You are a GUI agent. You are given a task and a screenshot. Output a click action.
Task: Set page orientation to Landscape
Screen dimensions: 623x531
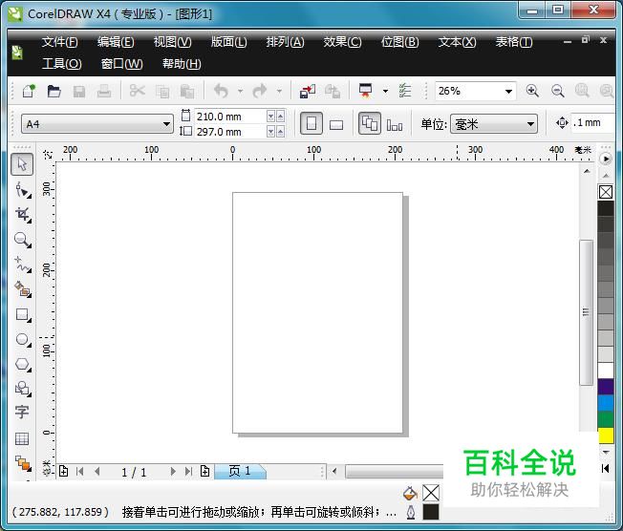click(336, 125)
